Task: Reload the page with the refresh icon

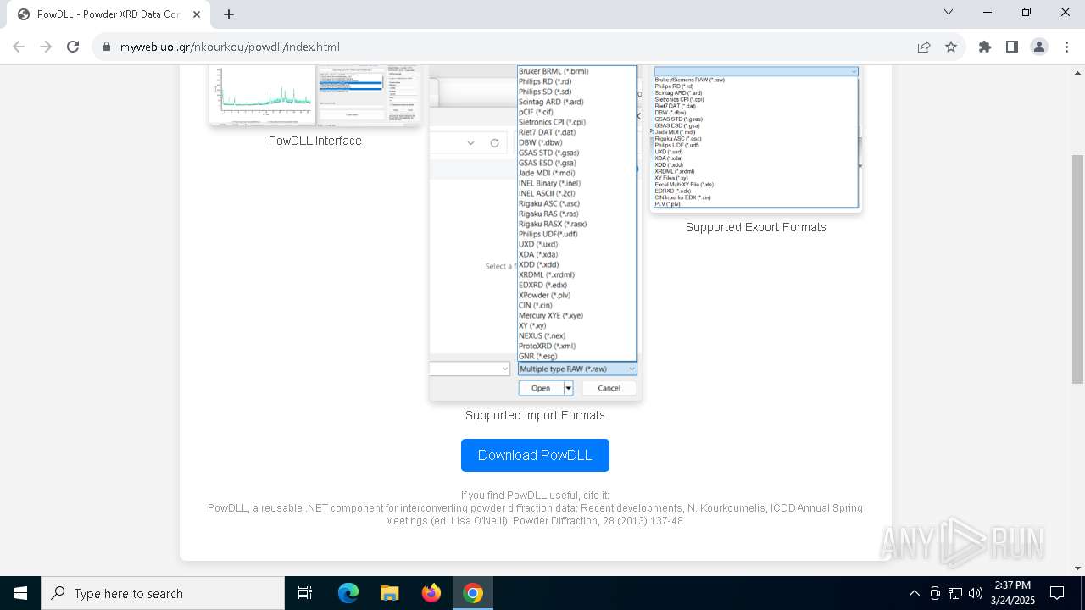Action: click(x=73, y=47)
